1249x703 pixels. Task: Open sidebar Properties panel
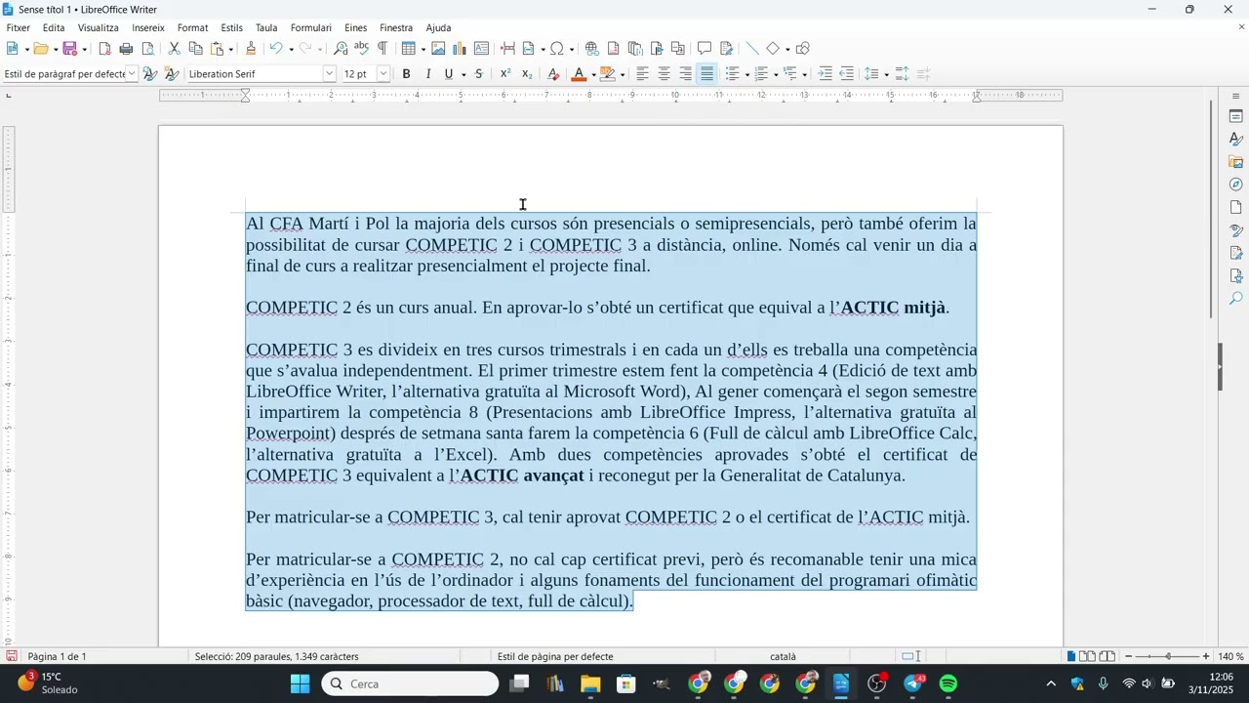click(1235, 116)
